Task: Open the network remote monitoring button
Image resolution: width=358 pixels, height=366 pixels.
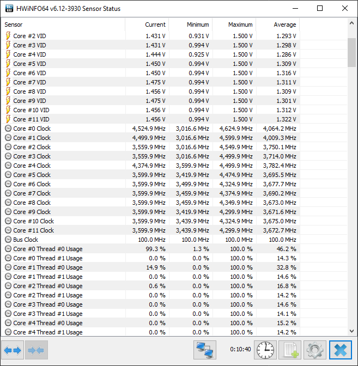Action: [205, 350]
